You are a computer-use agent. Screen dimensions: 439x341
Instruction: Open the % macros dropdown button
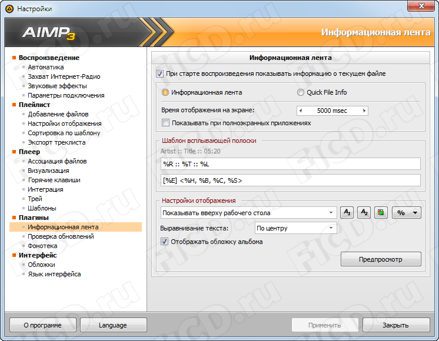click(x=407, y=213)
